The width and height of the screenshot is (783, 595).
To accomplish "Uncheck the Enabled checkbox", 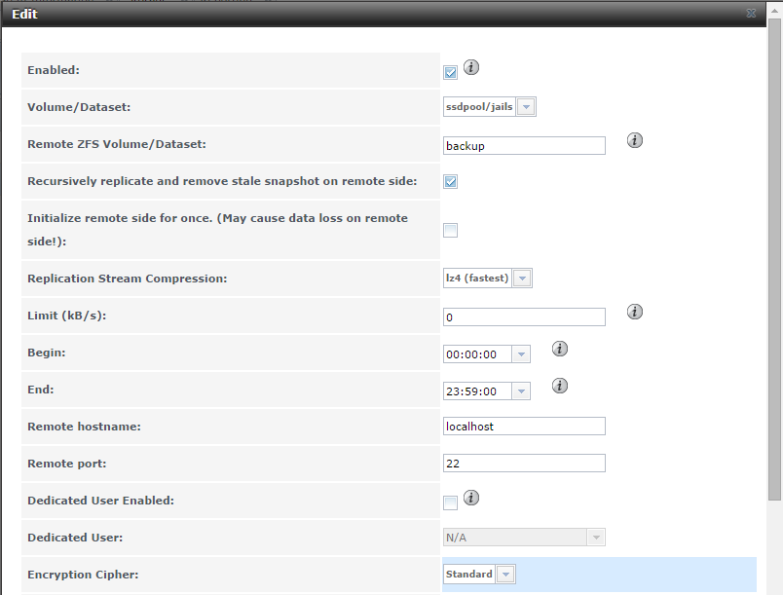I will click(450, 72).
